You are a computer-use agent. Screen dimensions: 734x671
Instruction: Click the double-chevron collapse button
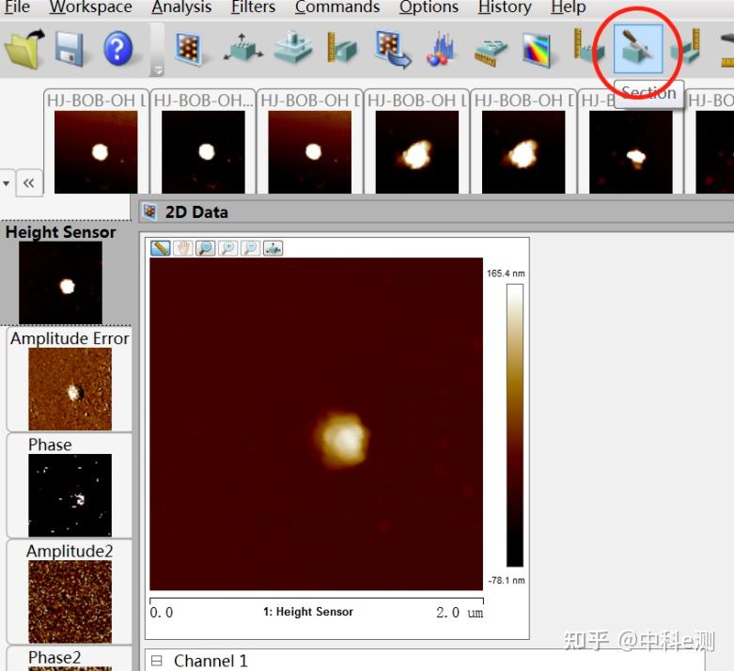pos(29,182)
